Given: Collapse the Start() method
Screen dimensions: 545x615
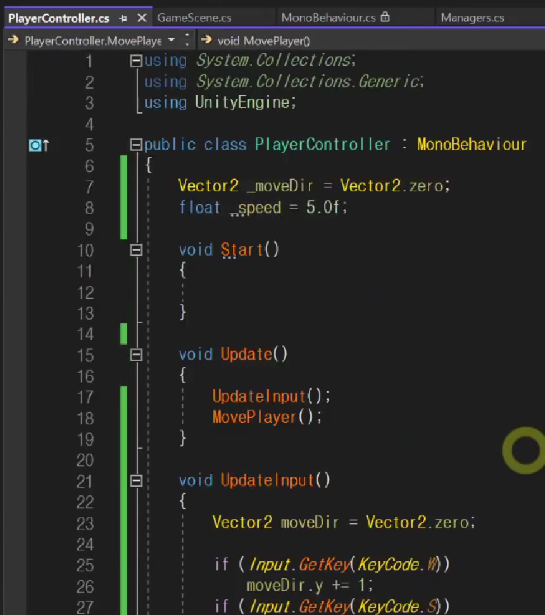Looking at the screenshot, I should 135,250.
